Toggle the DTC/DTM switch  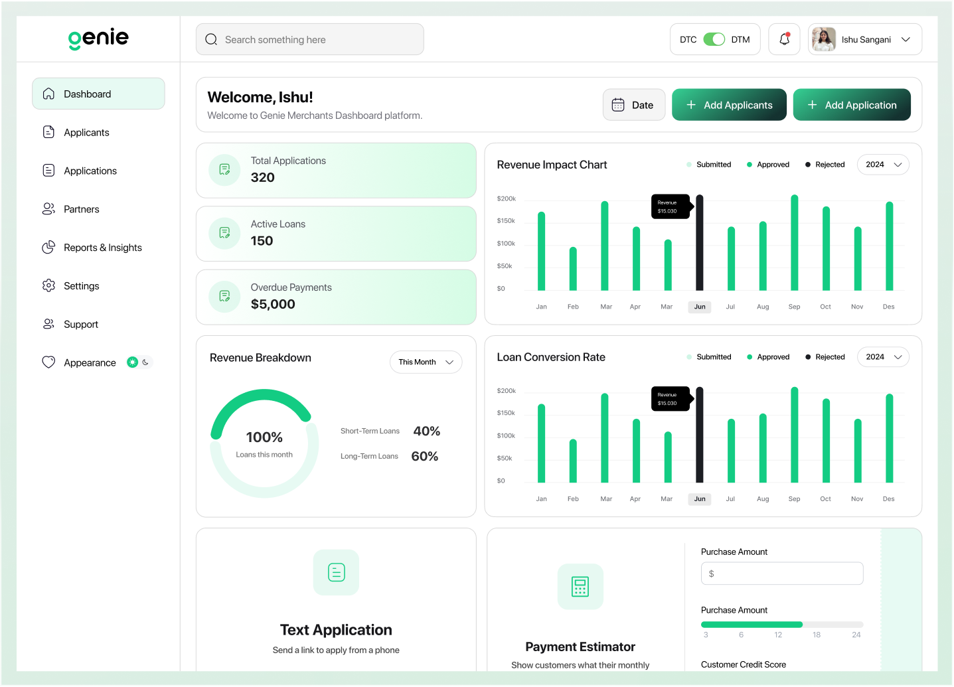click(714, 39)
